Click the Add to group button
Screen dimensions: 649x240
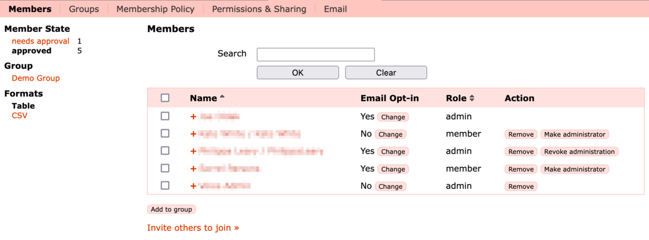172,209
